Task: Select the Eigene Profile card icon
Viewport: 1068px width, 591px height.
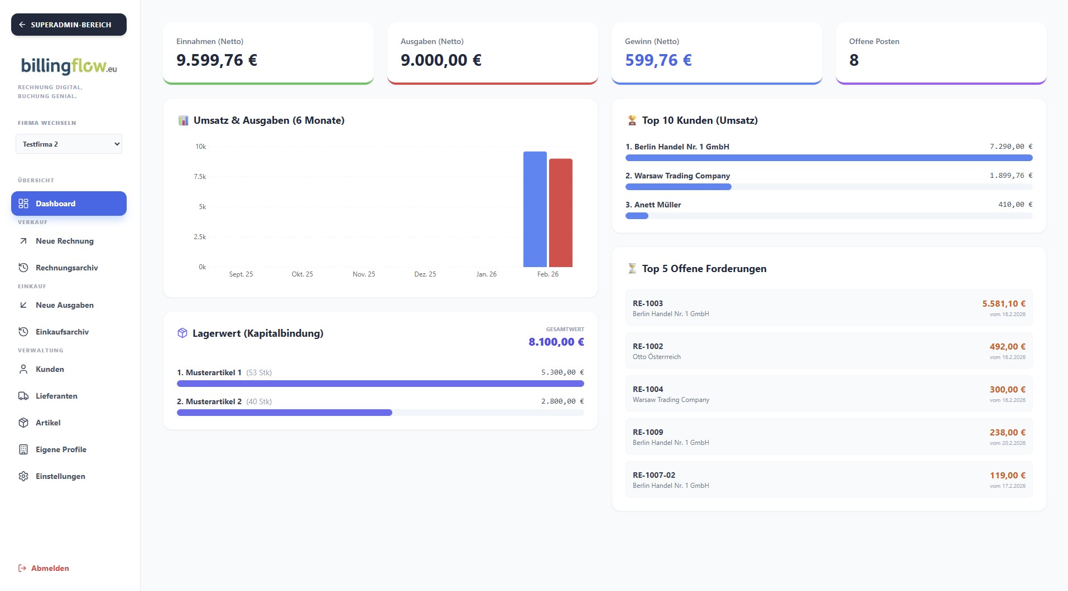Action: tap(23, 449)
